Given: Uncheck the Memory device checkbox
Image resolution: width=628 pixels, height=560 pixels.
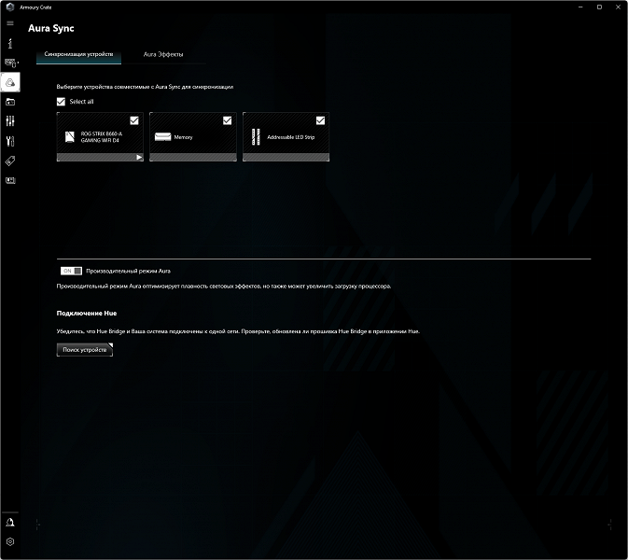Looking at the screenshot, I should (x=227, y=120).
